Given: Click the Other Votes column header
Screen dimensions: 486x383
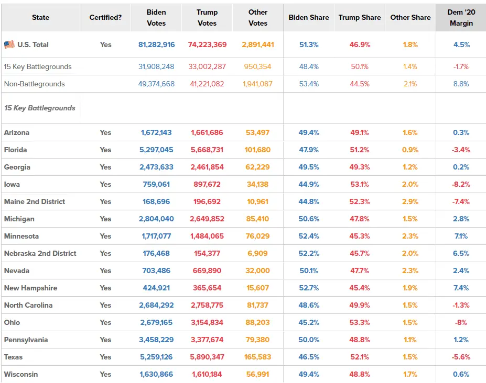Looking at the screenshot, I should 257,17.
